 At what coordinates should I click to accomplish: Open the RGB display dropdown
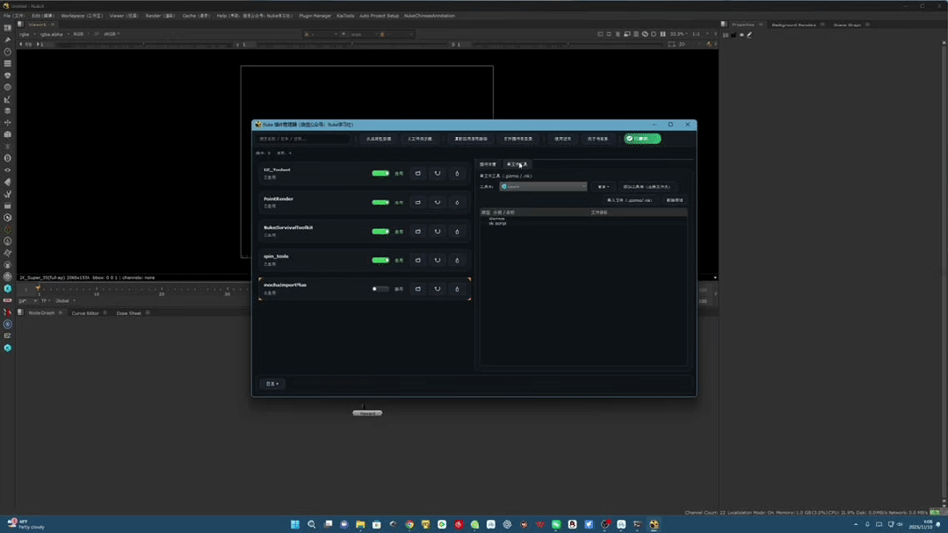tap(81, 34)
